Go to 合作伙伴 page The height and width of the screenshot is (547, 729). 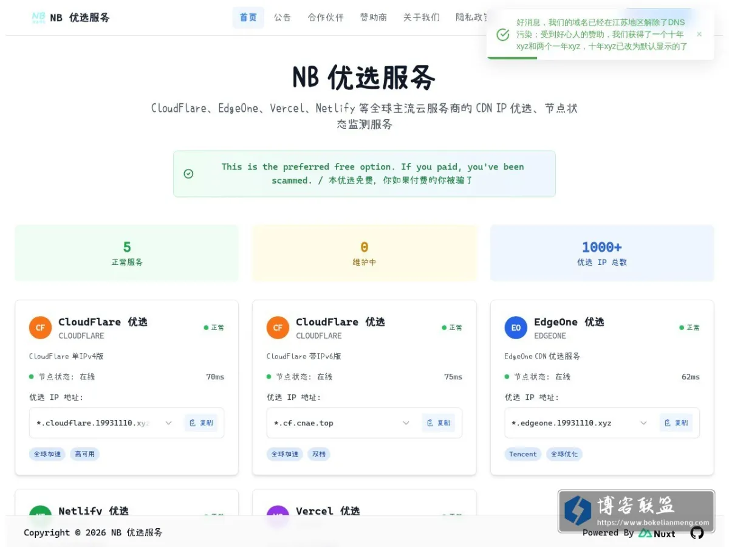(x=326, y=18)
